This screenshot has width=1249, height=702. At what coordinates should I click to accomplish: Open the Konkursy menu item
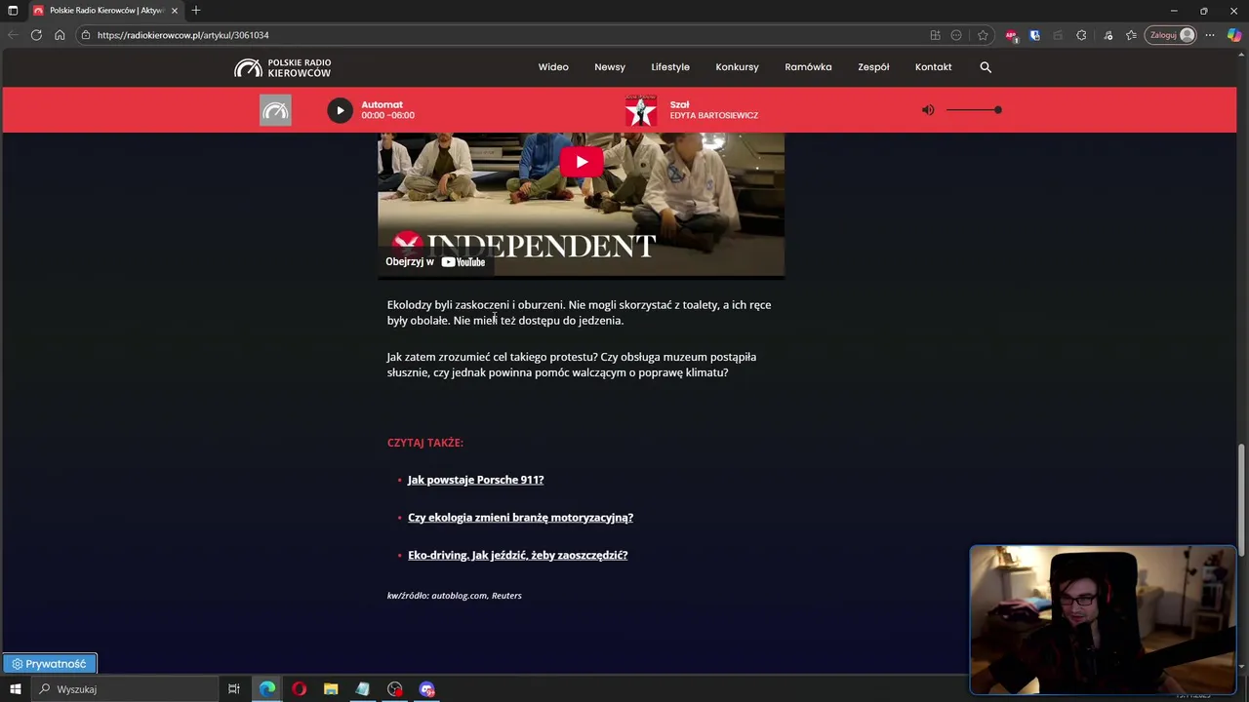click(737, 67)
